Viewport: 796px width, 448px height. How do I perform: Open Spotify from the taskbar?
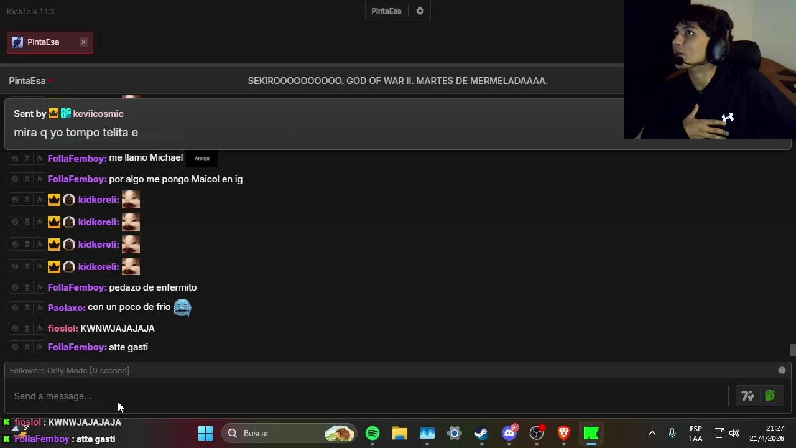(x=373, y=433)
